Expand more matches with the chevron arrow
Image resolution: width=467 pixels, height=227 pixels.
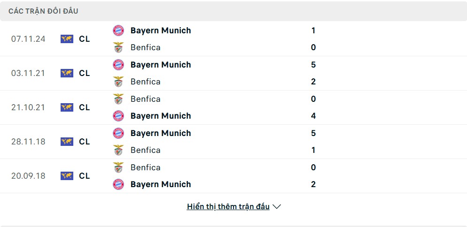(x=277, y=206)
